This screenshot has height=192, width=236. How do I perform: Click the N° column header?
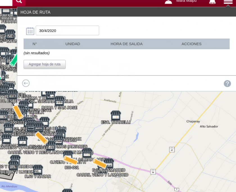click(x=35, y=44)
